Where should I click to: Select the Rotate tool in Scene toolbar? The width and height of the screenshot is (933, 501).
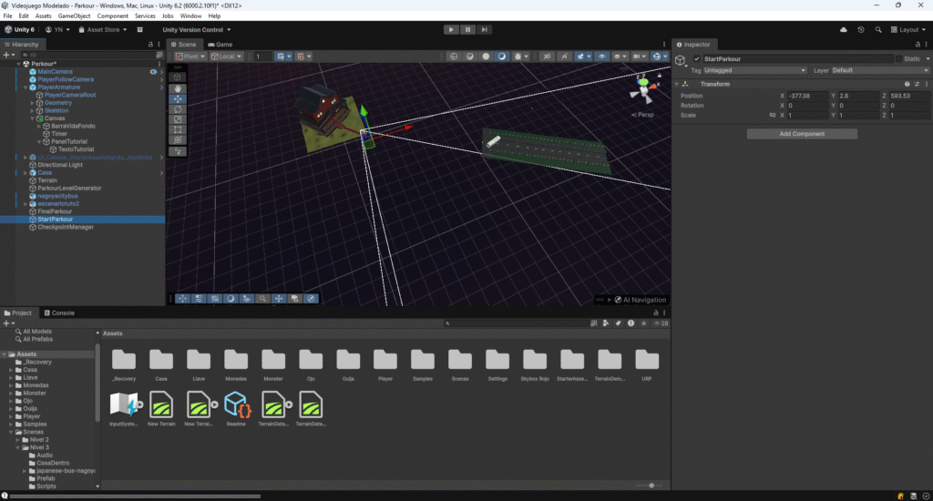click(178, 108)
